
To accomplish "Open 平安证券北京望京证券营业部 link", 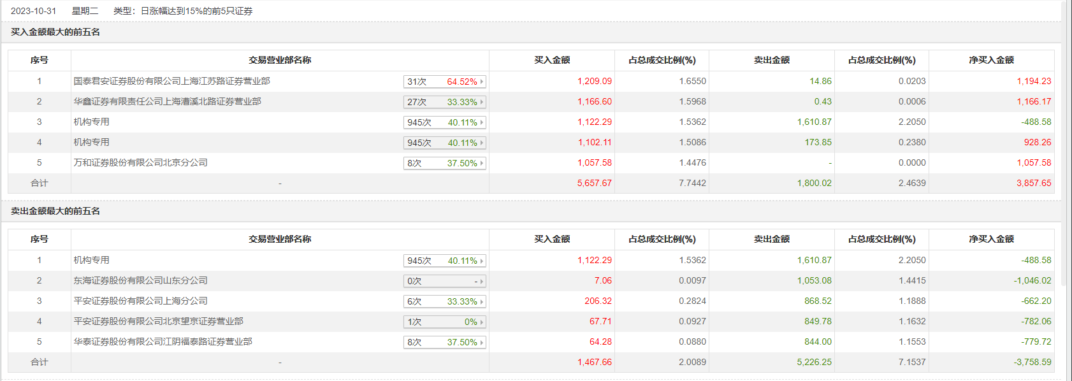I will point(158,321).
